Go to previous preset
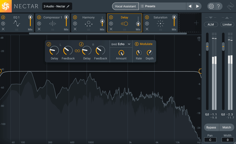Image resolution: width=236 pixels, height=144 pixels. 190,6
